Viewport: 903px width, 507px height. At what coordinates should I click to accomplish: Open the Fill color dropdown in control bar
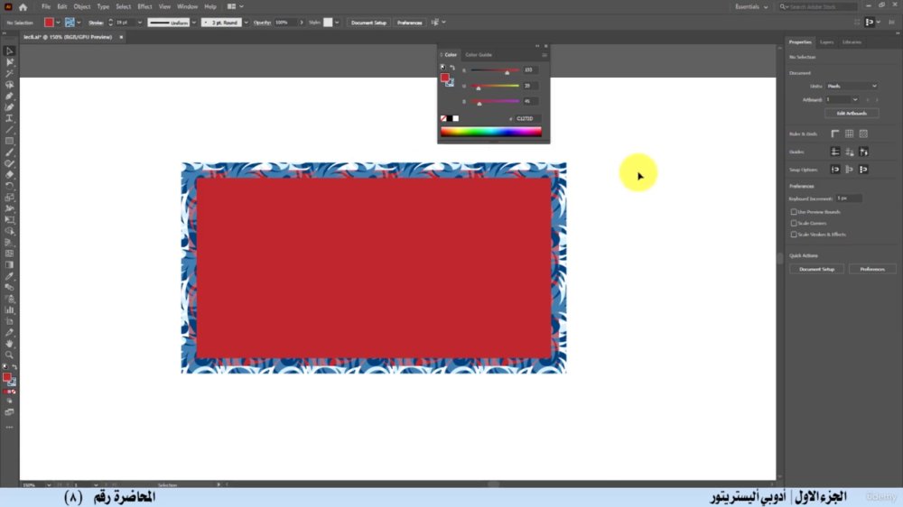pyautogui.click(x=58, y=23)
